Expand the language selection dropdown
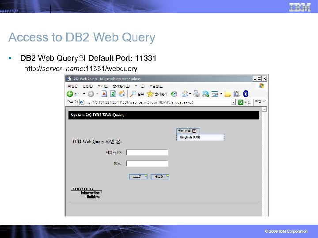This screenshot has height=238, width=318. point(194,131)
